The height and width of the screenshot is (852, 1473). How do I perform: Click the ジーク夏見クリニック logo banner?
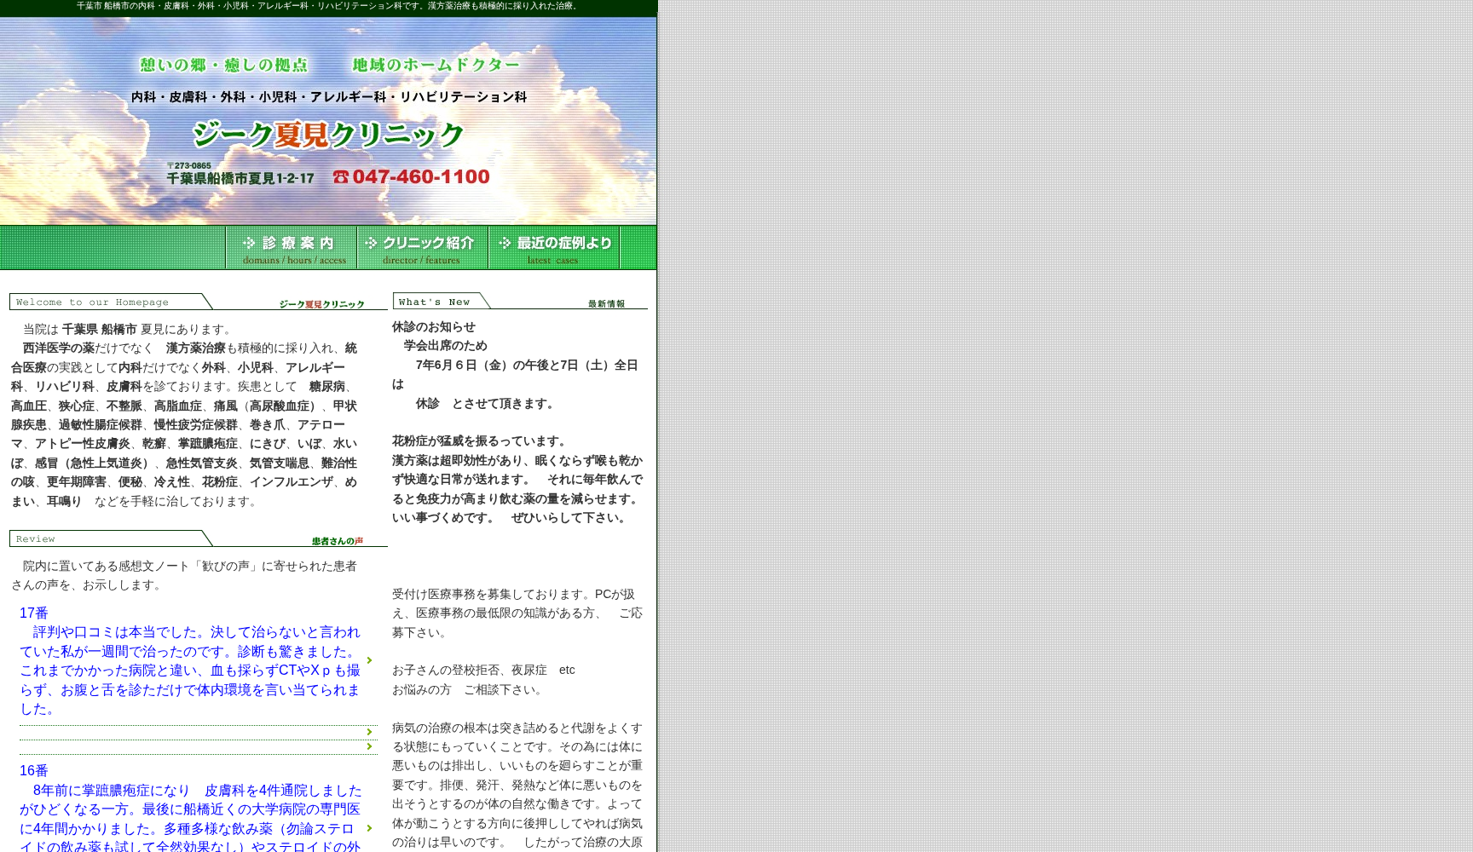point(326,135)
